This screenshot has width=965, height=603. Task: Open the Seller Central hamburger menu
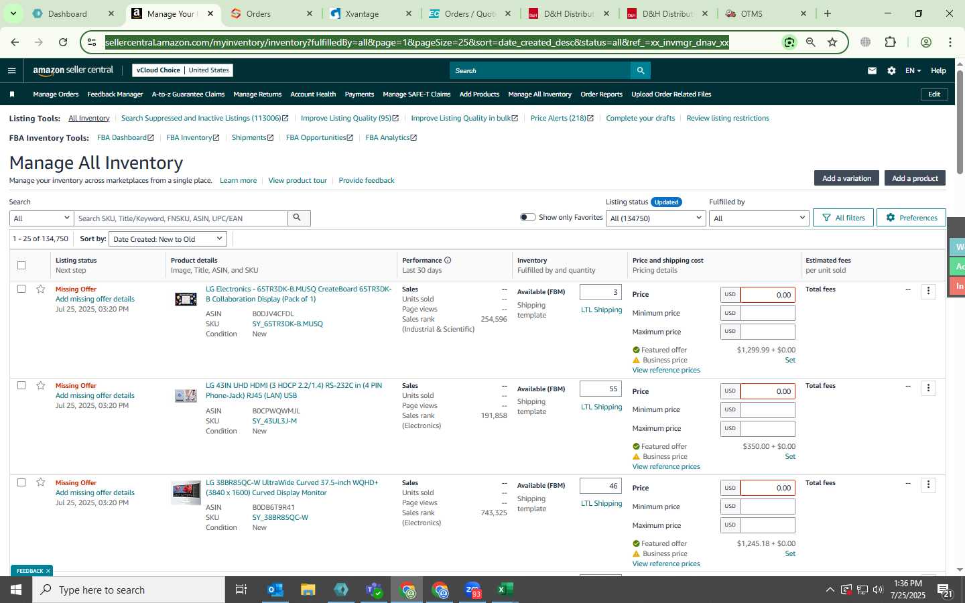click(x=11, y=70)
